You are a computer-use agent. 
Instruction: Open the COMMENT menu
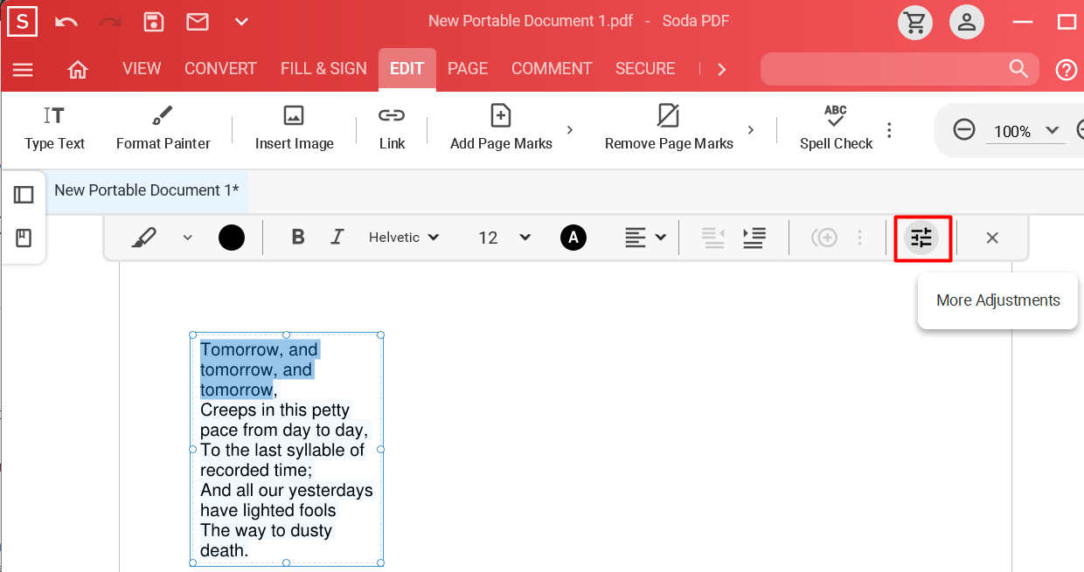point(552,68)
